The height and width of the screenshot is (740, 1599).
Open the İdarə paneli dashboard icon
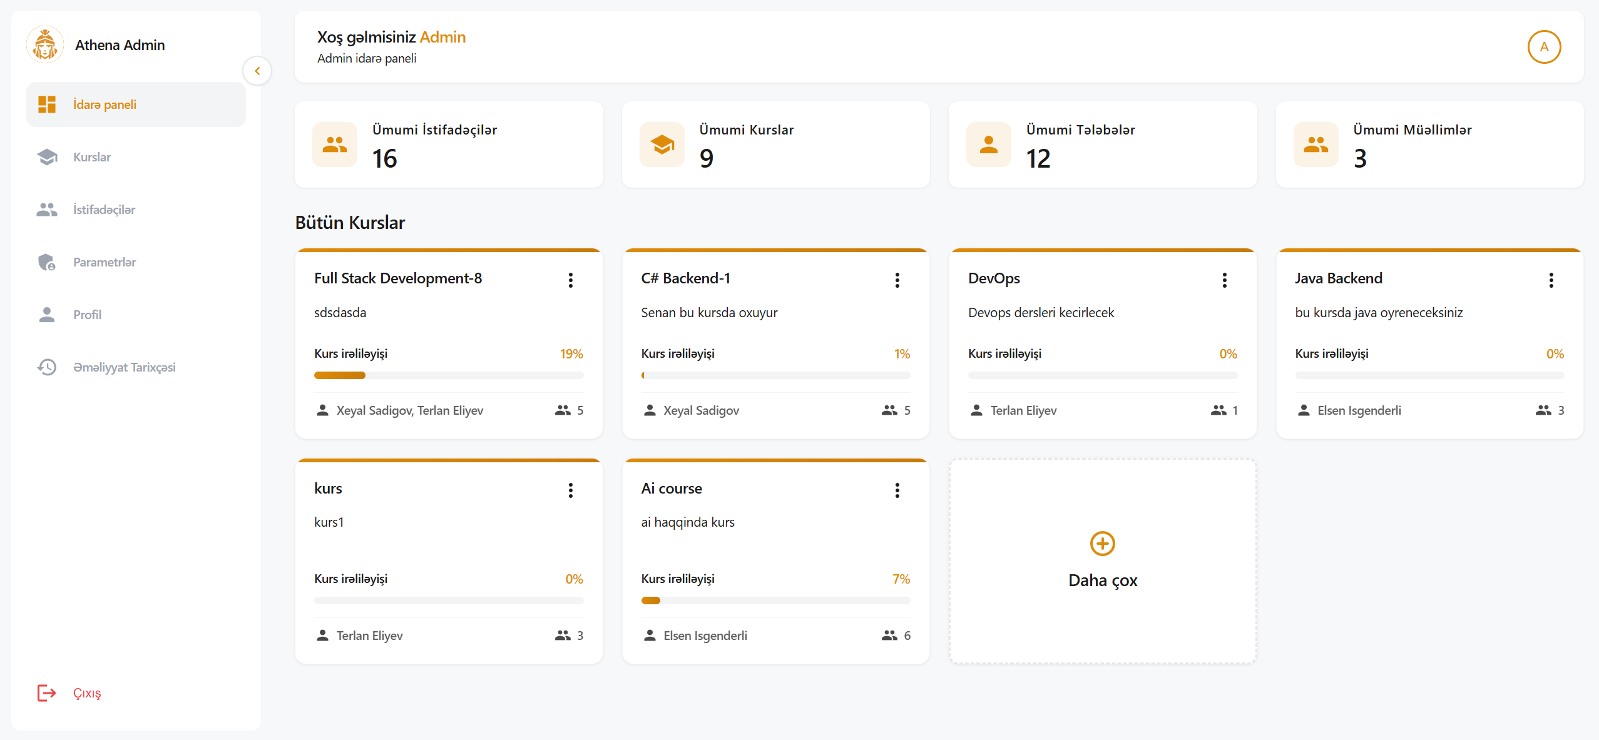(46, 104)
